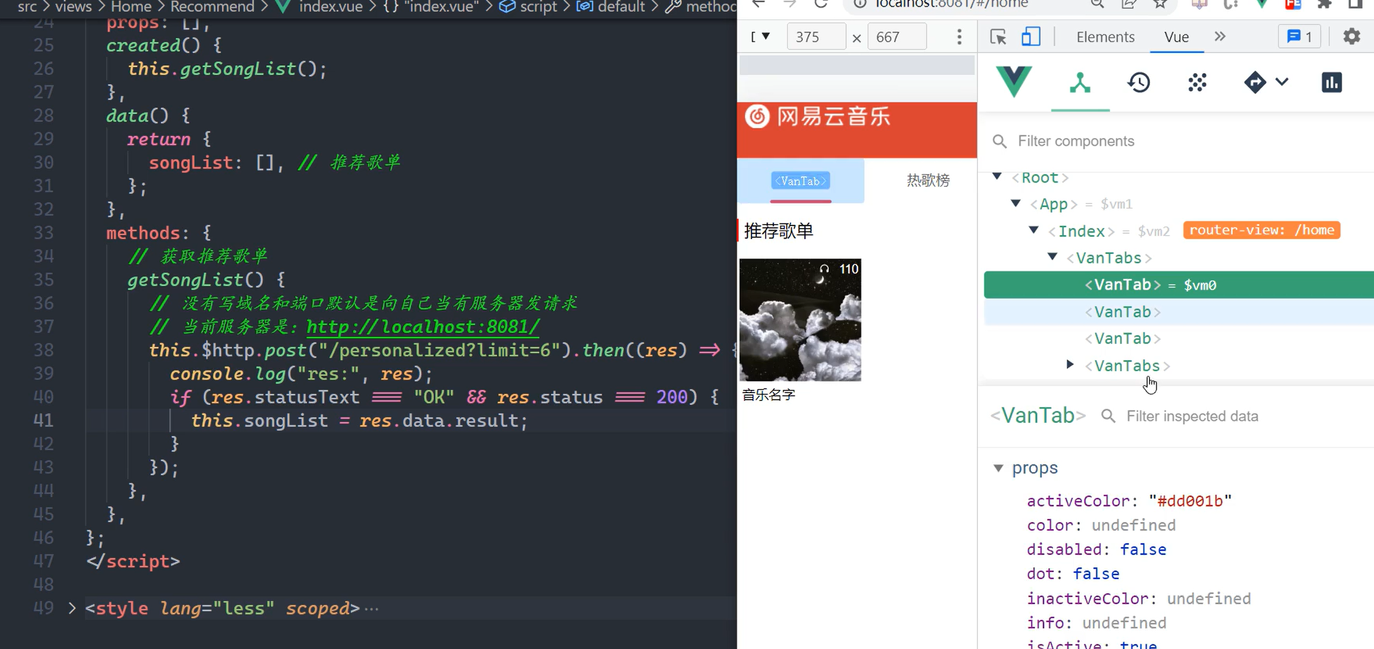Open the DevTools settings gear

(x=1351, y=36)
